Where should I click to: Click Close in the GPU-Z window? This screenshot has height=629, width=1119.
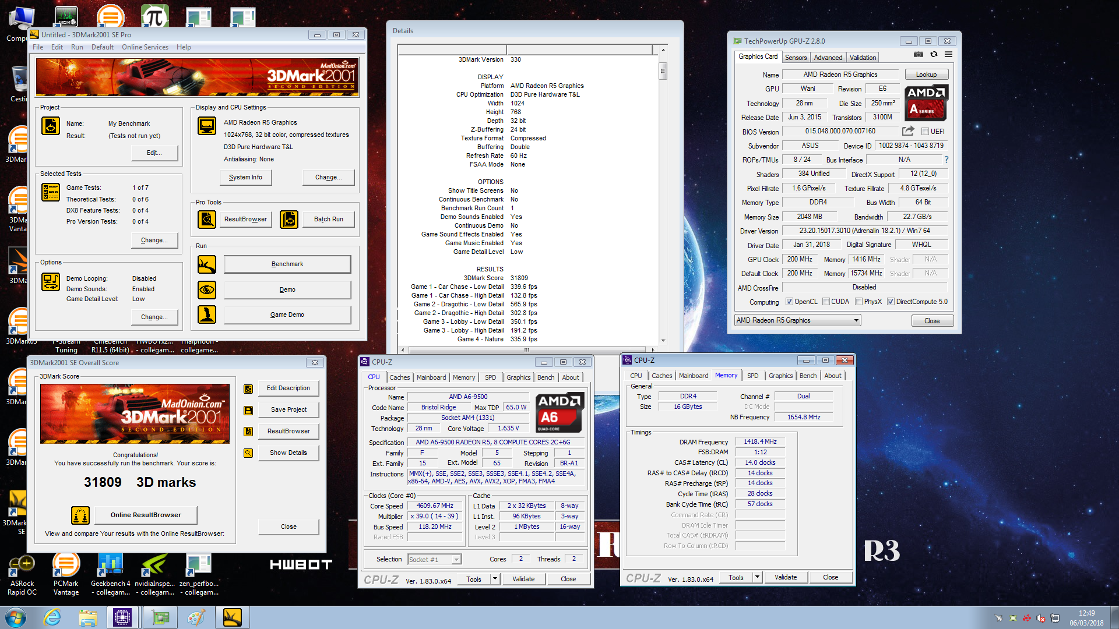point(932,321)
